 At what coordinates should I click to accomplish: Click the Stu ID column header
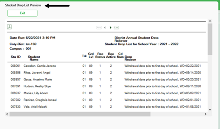pyautogui.click(x=16, y=57)
